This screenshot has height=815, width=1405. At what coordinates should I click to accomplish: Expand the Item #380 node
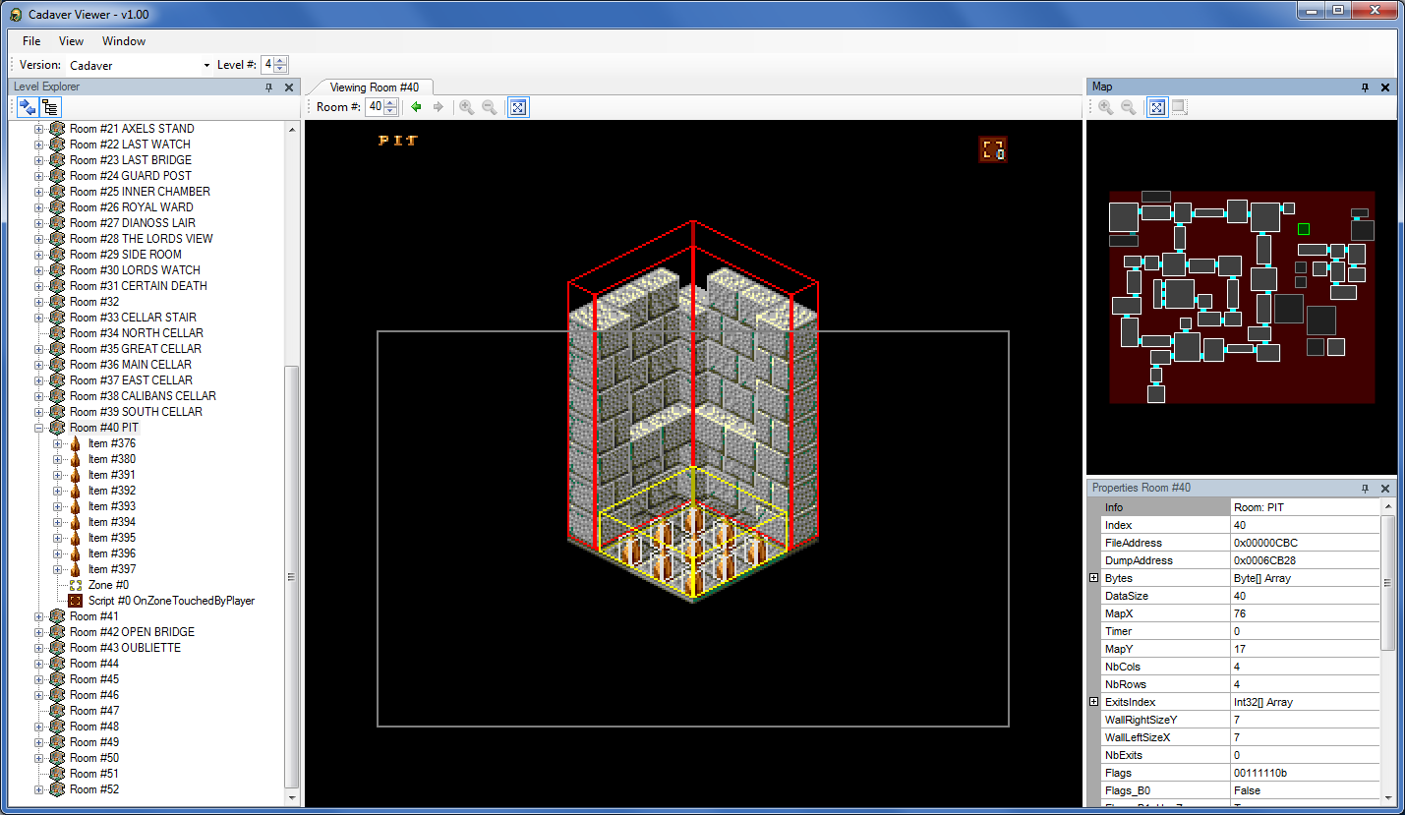click(x=58, y=459)
